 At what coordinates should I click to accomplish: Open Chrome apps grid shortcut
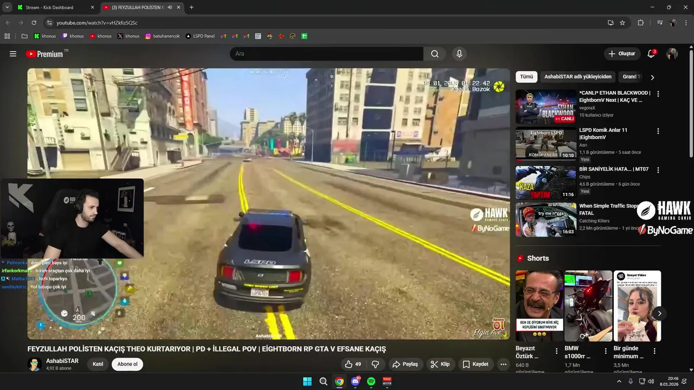(x=7, y=36)
